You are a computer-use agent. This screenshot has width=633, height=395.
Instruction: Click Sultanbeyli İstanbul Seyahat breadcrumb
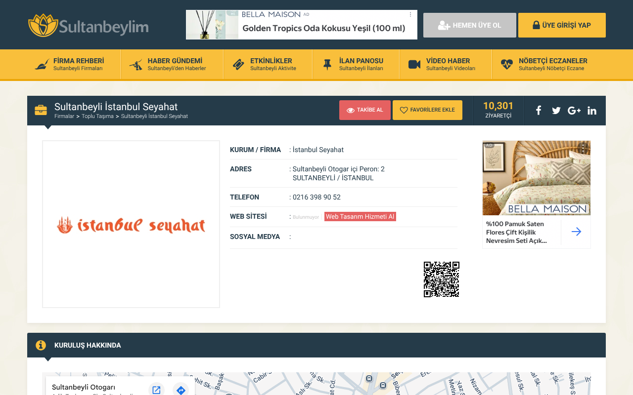coord(154,117)
